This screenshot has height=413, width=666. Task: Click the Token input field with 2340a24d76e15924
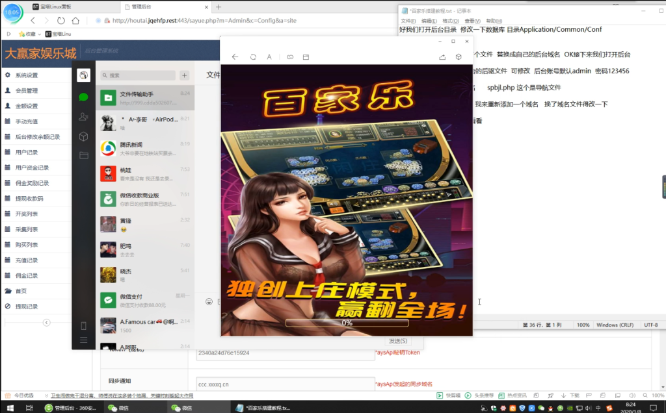[286, 353]
